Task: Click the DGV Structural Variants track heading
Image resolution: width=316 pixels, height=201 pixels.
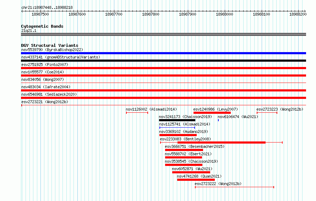Action: point(50,45)
